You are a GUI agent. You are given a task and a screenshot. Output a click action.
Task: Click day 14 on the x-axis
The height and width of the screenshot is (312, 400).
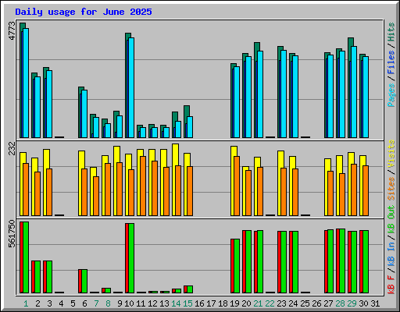(176, 303)
